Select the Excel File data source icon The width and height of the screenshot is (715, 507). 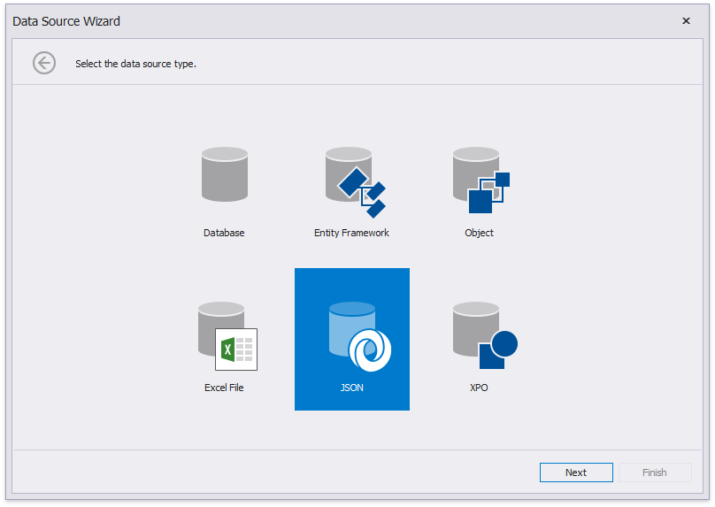click(x=224, y=335)
